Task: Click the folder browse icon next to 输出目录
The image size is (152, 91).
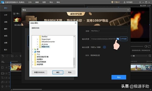Action: tap(118, 39)
